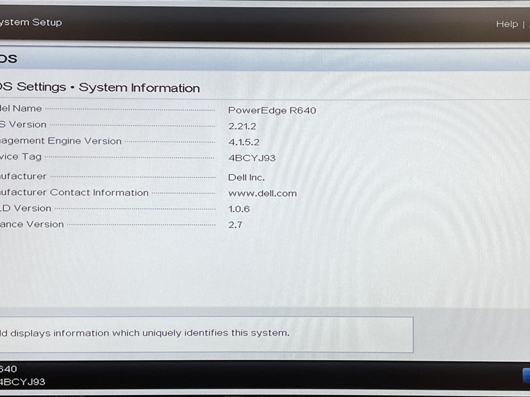The width and height of the screenshot is (530, 397).
Task: Select the Manufacturer Contact Information label
Action: 74,193
